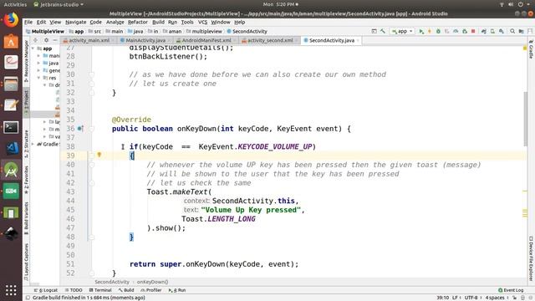This screenshot has width=535, height=301.
Task: Open the app run configuration dropdown
Action: [x=402, y=32]
